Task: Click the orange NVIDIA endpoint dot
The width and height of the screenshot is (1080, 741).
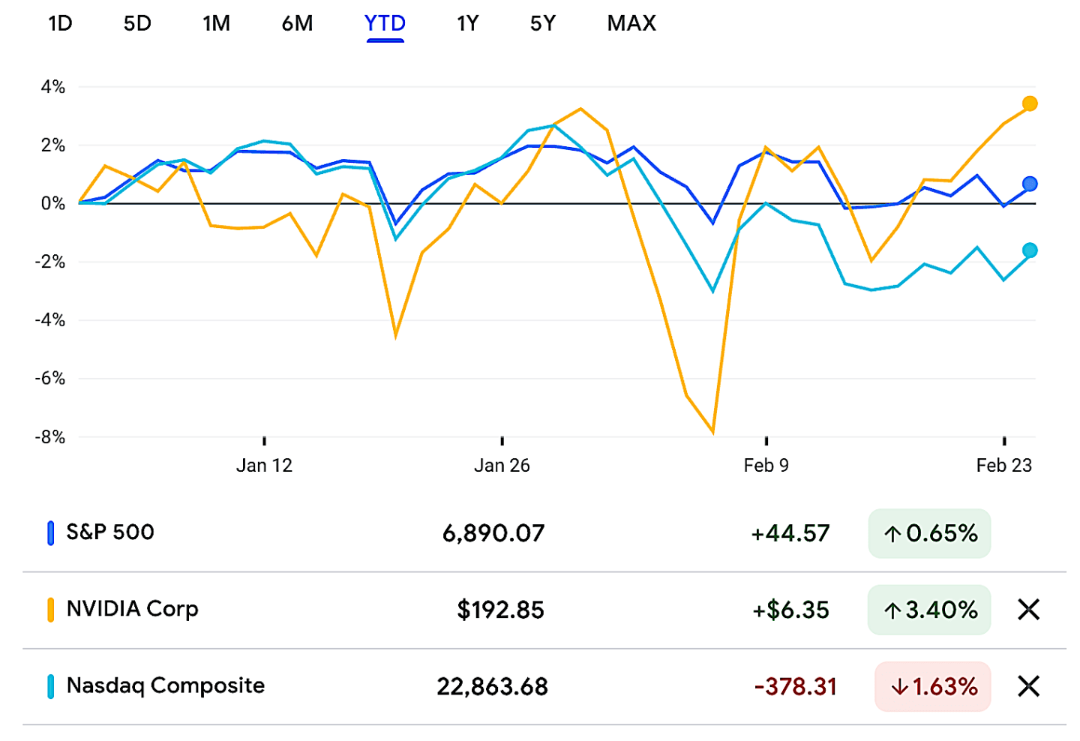Action: (x=1030, y=103)
